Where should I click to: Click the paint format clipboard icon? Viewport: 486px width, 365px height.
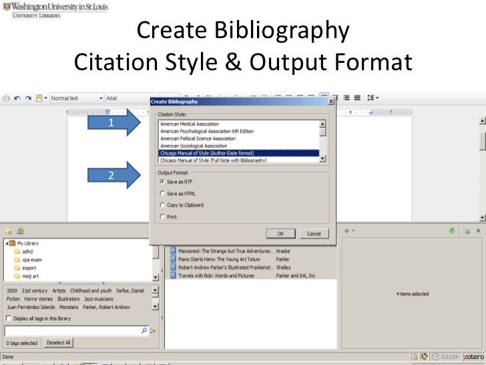(x=39, y=98)
